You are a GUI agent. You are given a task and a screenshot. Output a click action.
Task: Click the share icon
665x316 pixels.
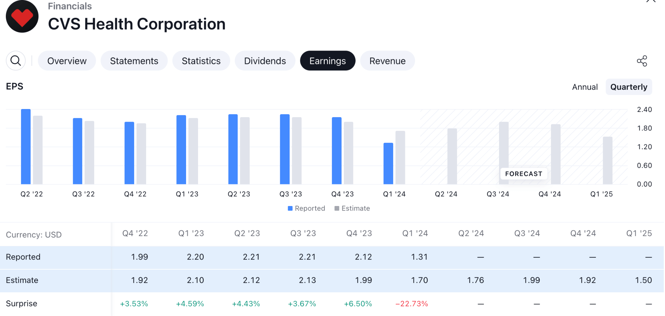click(x=642, y=61)
